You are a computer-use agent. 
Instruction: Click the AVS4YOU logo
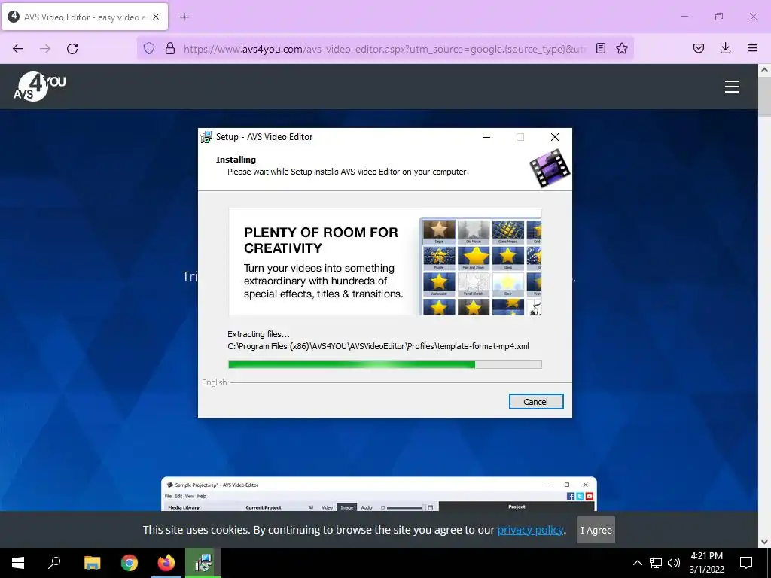39,87
